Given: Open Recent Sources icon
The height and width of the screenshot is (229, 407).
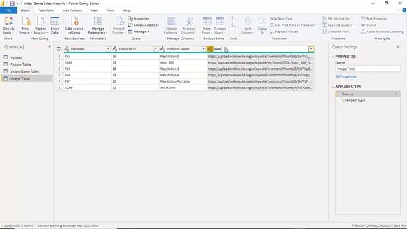Looking at the screenshot, I should [x=41, y=21].
